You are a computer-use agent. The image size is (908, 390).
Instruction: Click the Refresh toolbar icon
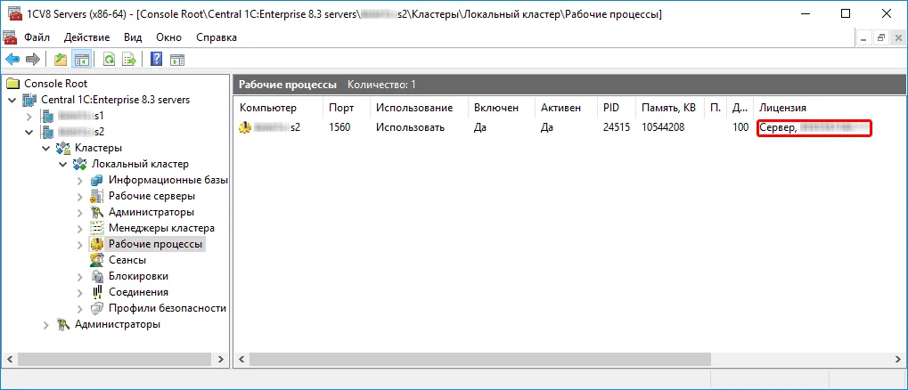click(109, 59)
